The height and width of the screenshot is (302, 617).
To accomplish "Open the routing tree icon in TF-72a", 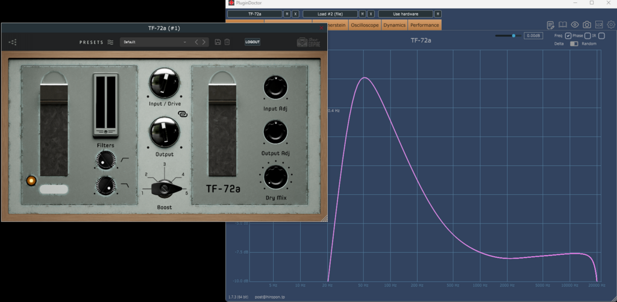I will click(13, 42).
